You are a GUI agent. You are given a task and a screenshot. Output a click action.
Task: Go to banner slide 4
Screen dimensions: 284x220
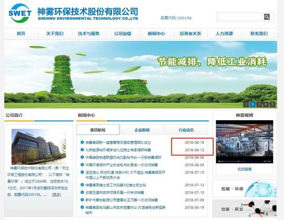tap(266, 104)
